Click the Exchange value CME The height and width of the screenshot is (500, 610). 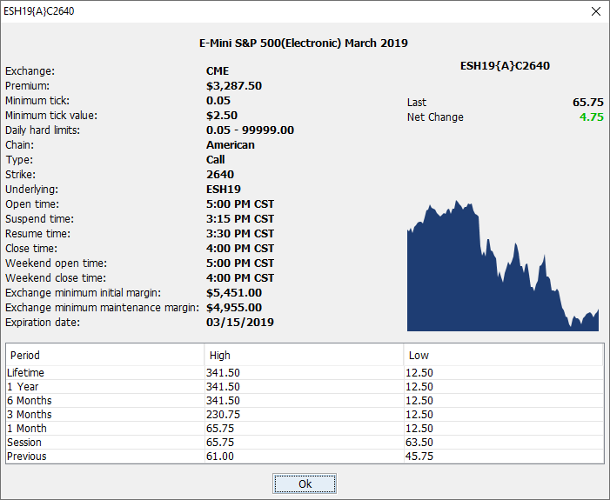pyautogui.click(x=218, y=70)
